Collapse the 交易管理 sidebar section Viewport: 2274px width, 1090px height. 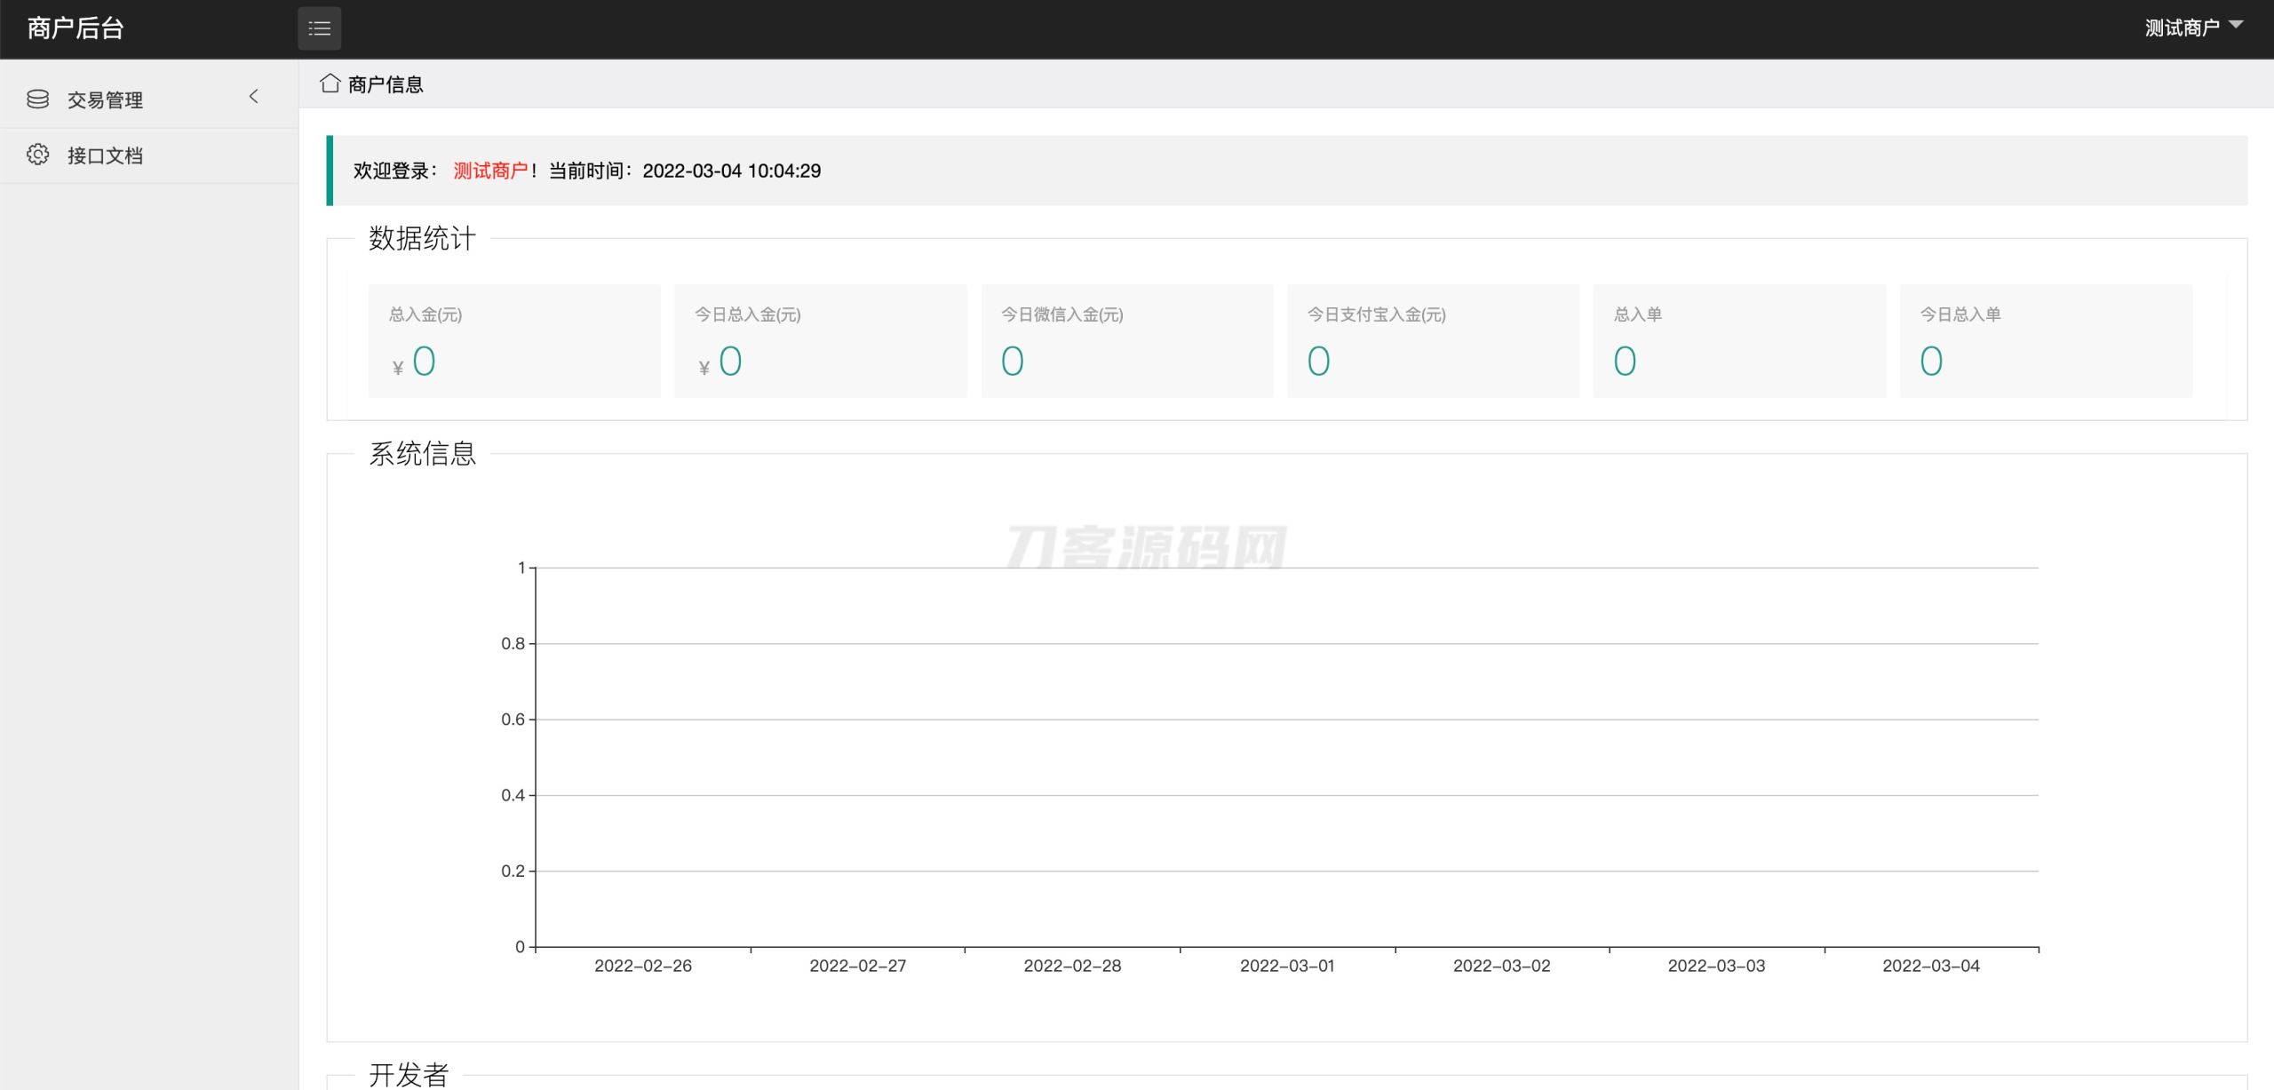click(x=254, y=96)
